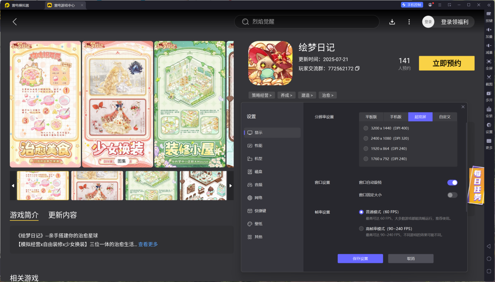Show next thumbnails with right arrow
Viewport: 495px width, 282px height.
230,186
